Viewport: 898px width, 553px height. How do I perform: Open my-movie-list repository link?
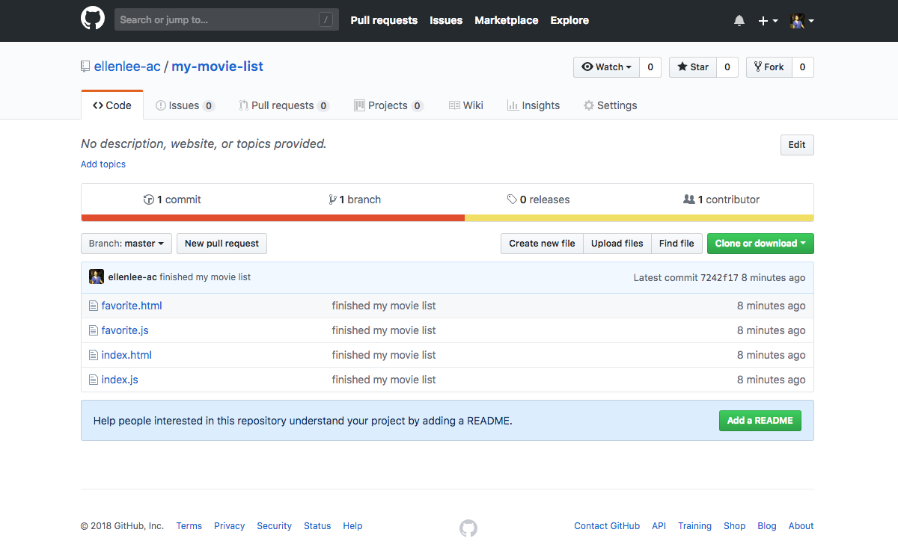pyautogui.click(x=218, y=67)
